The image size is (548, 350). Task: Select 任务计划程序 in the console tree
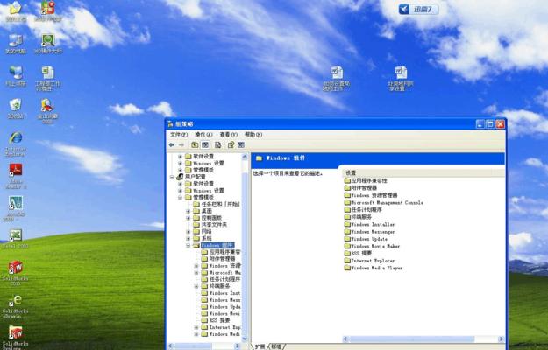224,279
